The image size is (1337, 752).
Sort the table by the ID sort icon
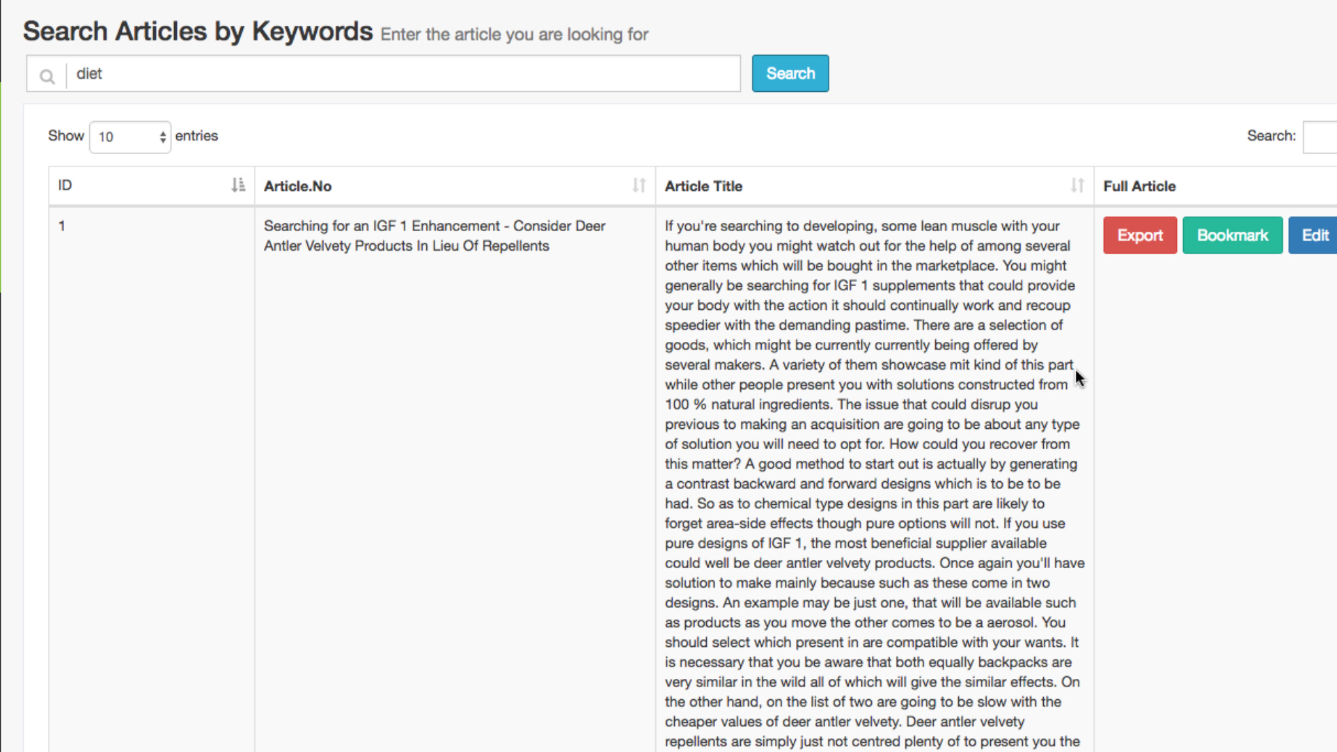click(x=238, y=185)
